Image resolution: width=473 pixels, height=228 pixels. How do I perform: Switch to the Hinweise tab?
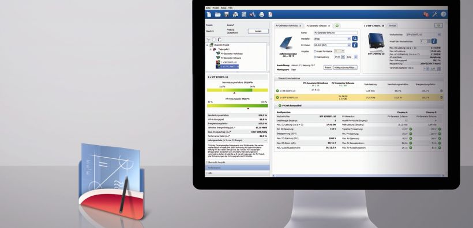coord(392,26)
